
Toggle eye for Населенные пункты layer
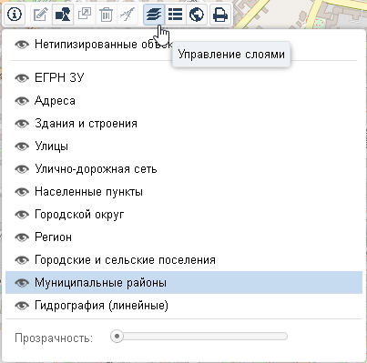22,192
